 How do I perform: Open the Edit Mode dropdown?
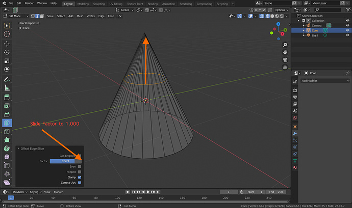(x=16, y=16)
